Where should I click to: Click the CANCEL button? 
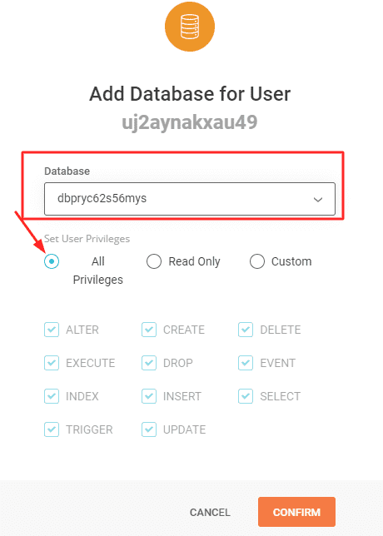coord(210,513)
